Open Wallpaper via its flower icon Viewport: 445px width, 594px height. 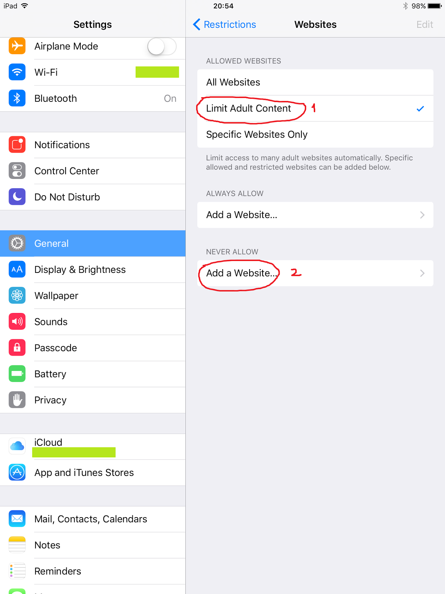(17, 296)
